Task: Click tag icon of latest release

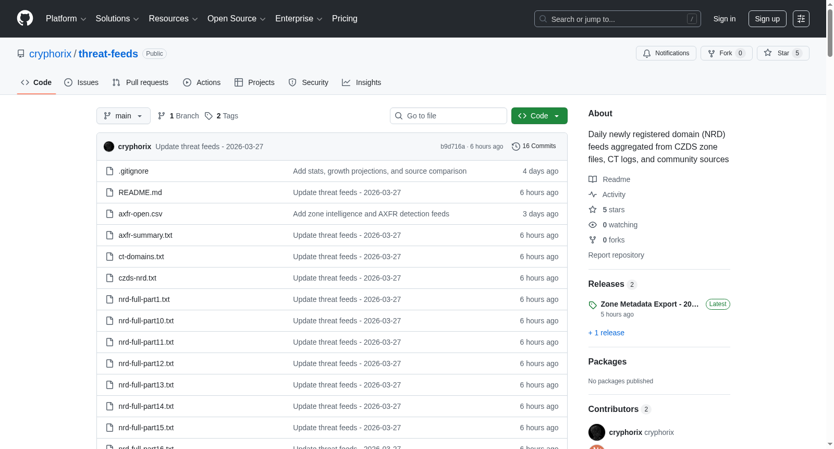Action: (x=593, y=305)
